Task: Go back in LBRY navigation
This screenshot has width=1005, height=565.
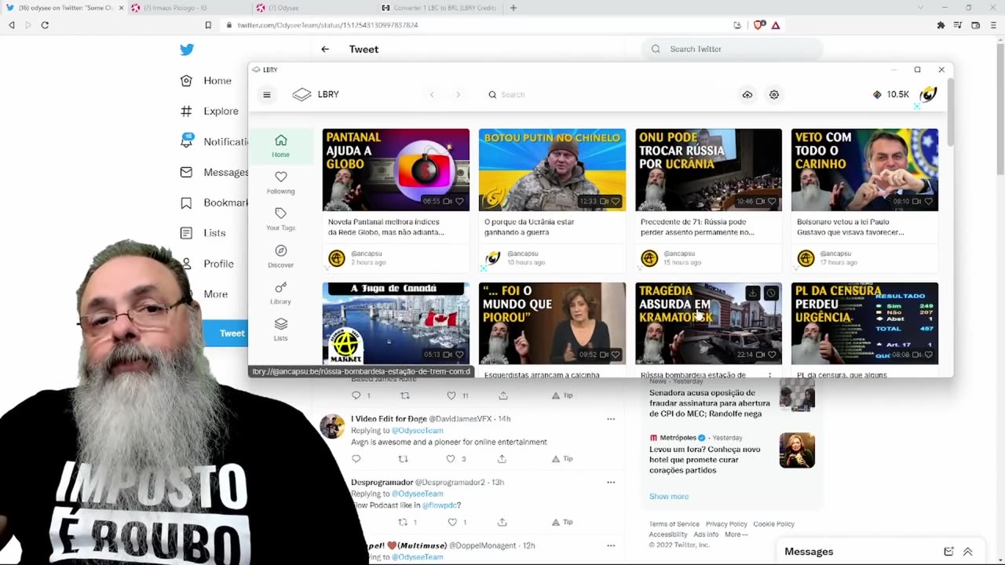Action: point(432,95)
